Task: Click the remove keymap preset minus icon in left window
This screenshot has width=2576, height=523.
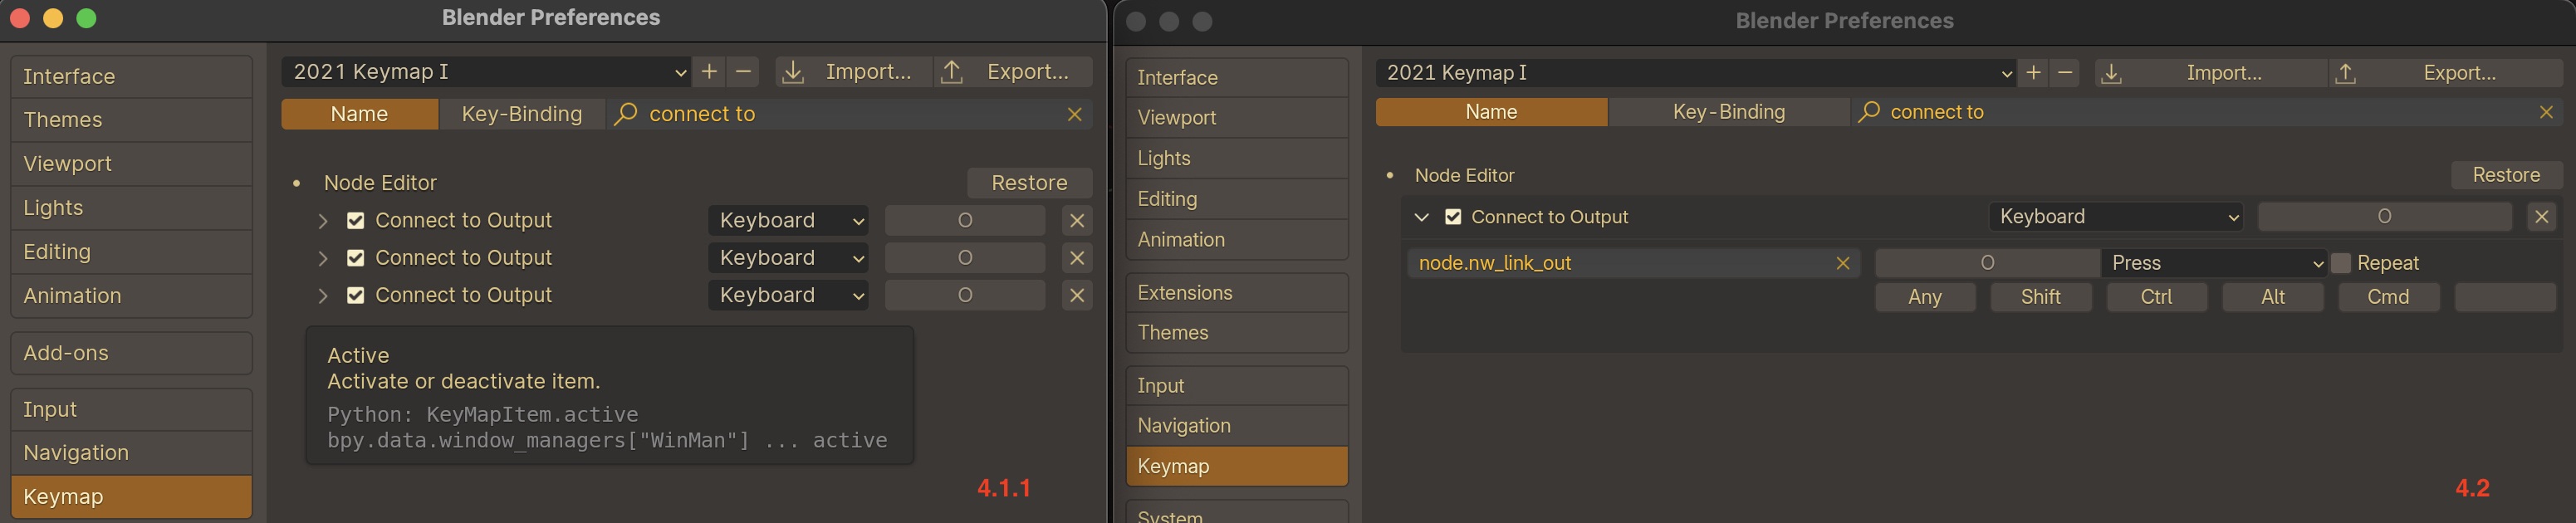Action: point(743,72)
